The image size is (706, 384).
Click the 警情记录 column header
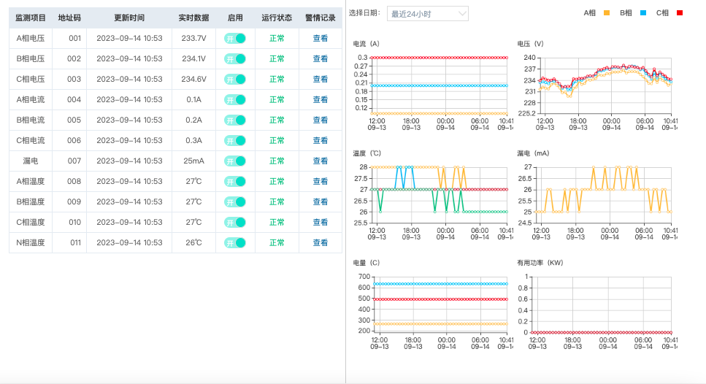[x=320, y=18]
